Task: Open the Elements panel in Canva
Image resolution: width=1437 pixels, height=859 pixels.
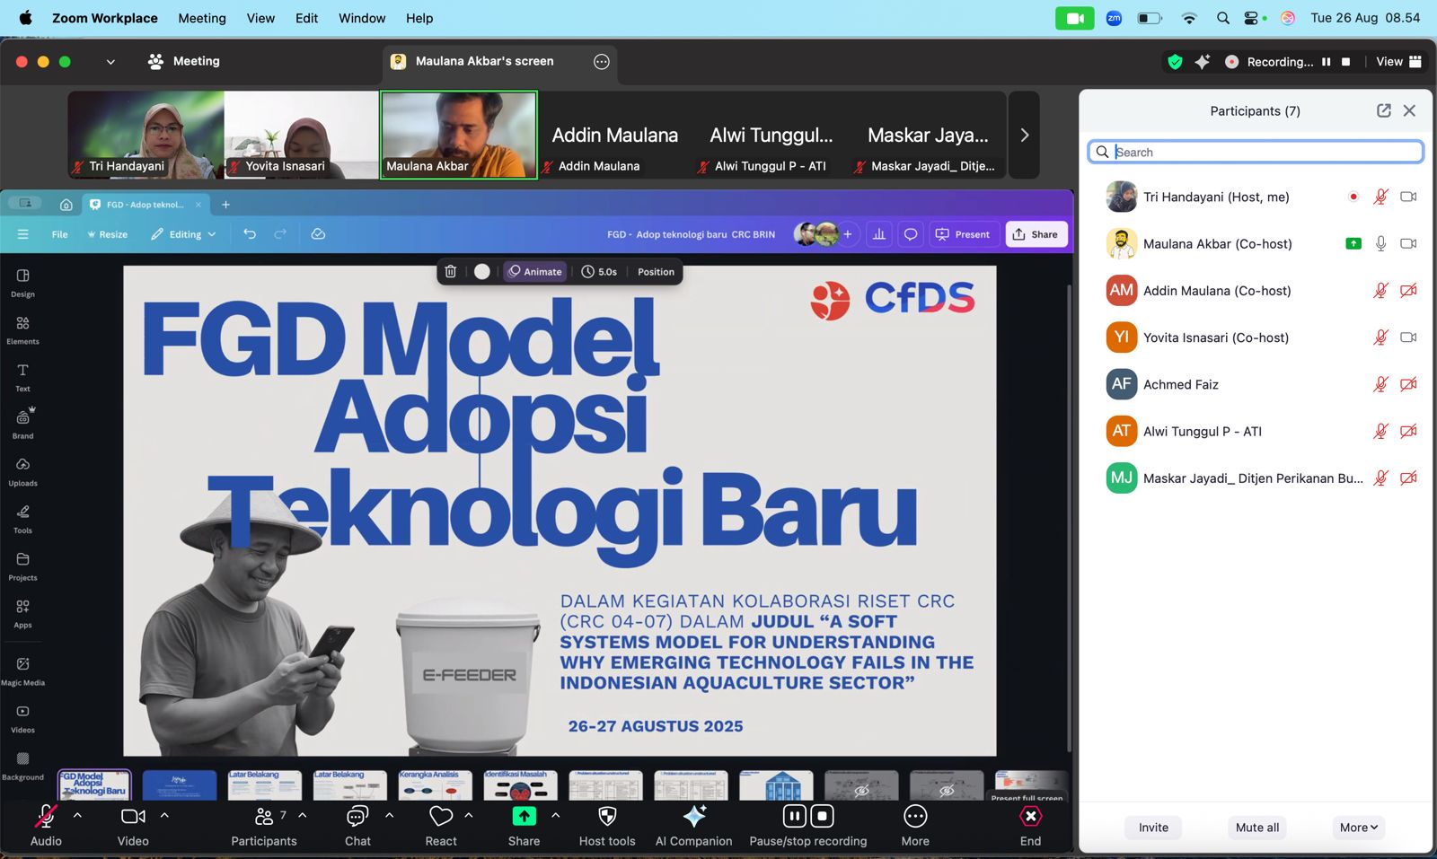Action: (x=22, y=329)
